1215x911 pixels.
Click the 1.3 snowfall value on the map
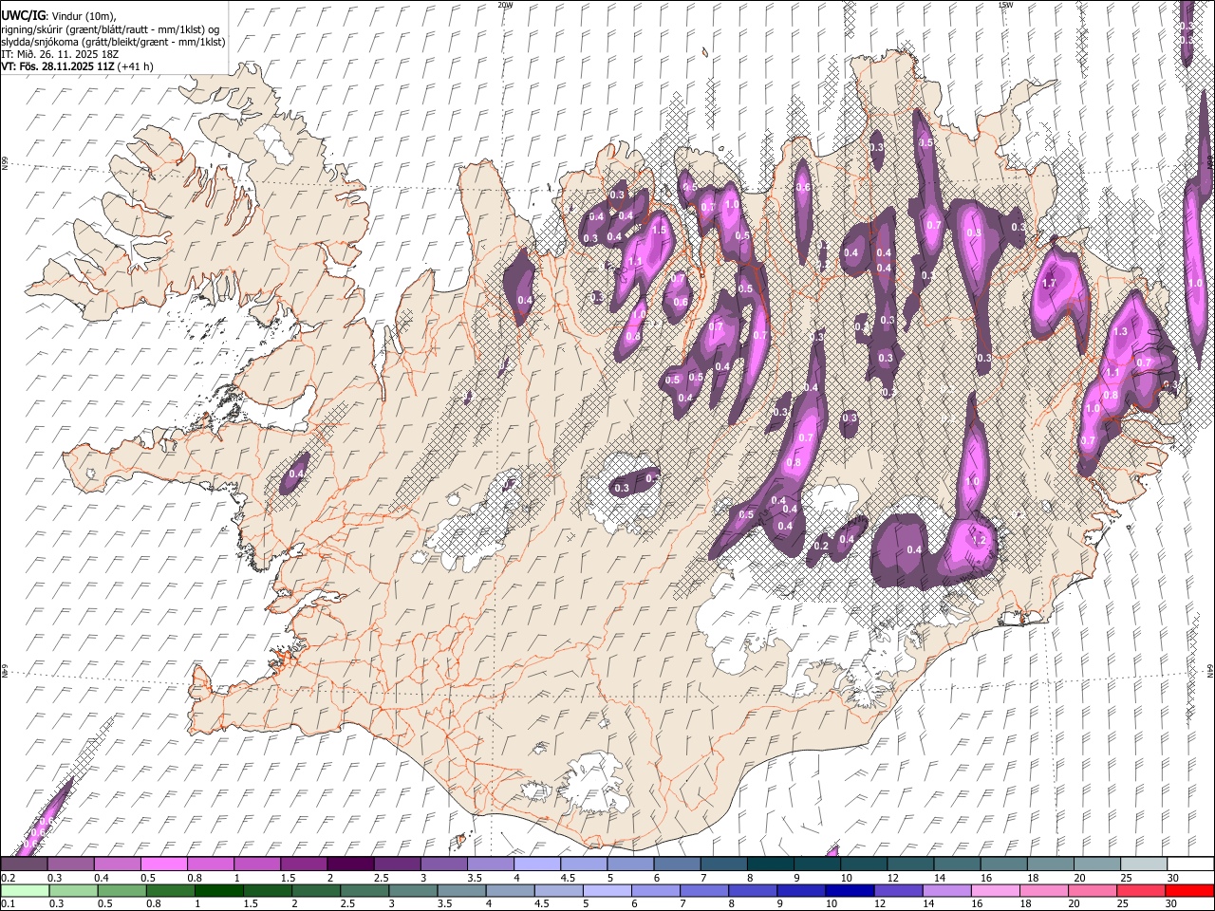[1120, 331]
